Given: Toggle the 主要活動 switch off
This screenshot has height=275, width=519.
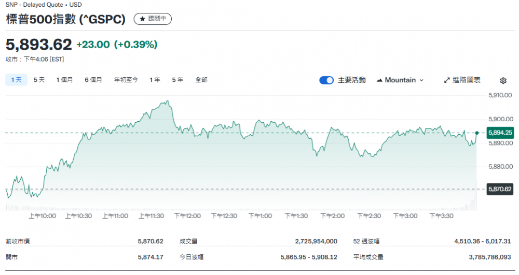Looking at the screenshot, I should click(x=326, y=80).
